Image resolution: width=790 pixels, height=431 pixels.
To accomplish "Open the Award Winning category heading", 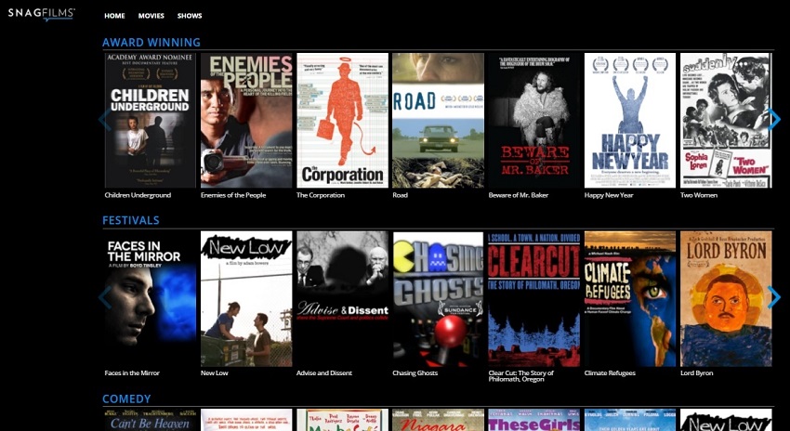I will coord(151,42).
